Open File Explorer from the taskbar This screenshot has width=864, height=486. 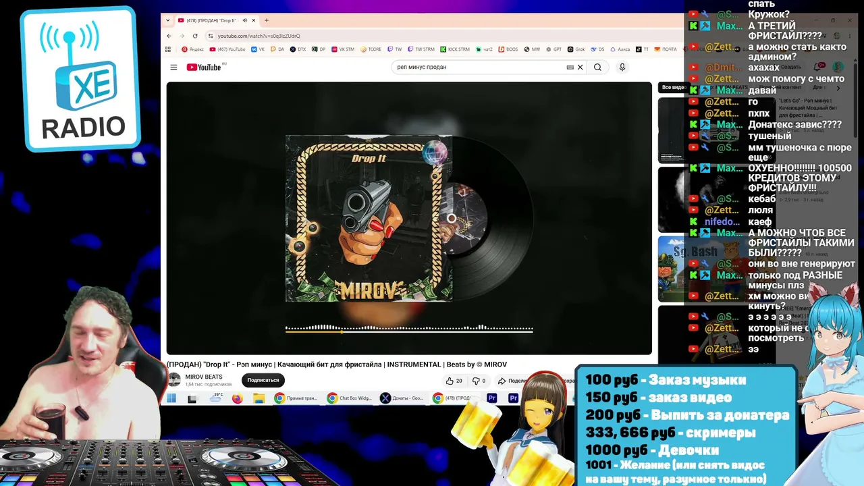(259, 398)
